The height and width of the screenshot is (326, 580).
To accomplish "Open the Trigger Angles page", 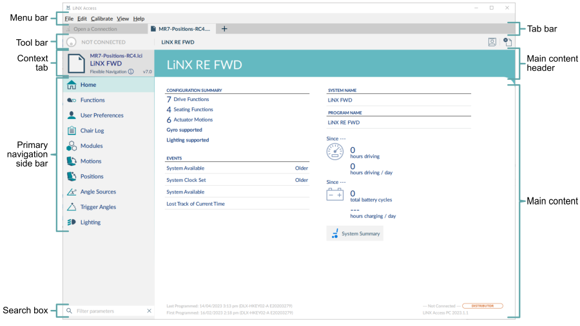I will (98, 207).
